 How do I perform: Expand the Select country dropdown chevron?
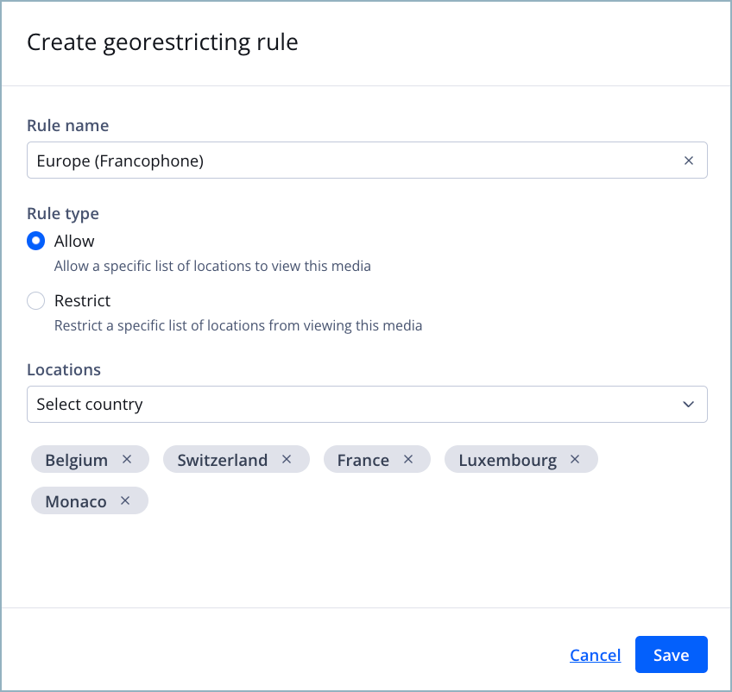688,404
